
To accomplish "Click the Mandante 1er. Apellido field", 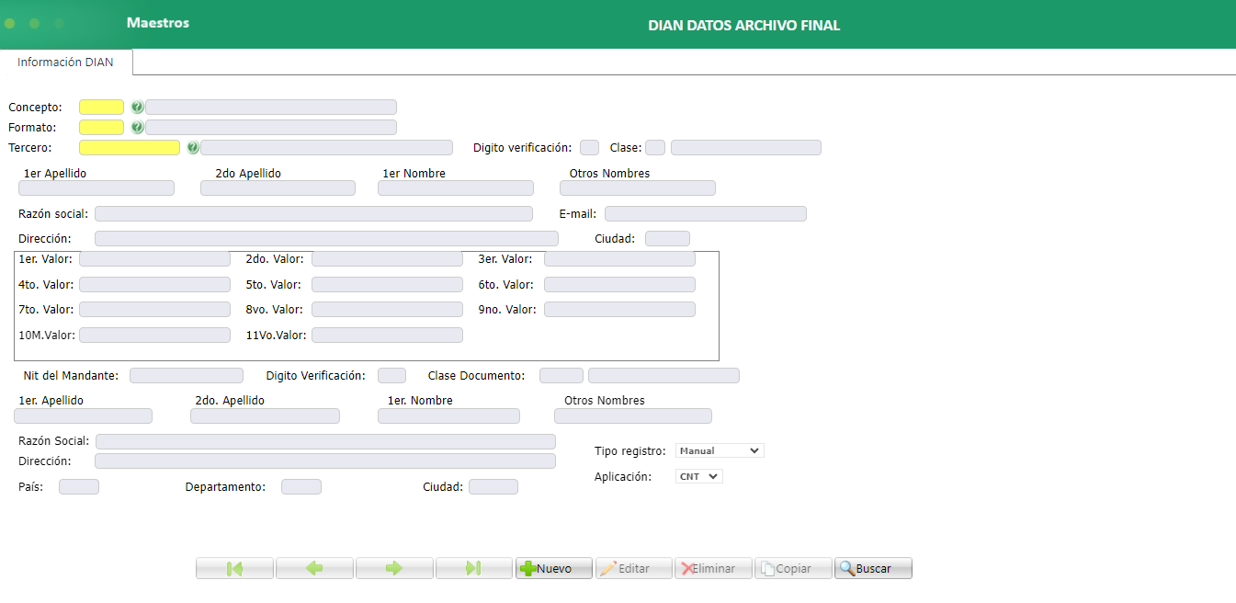I will pyautogui.click(x=83, y=416).
